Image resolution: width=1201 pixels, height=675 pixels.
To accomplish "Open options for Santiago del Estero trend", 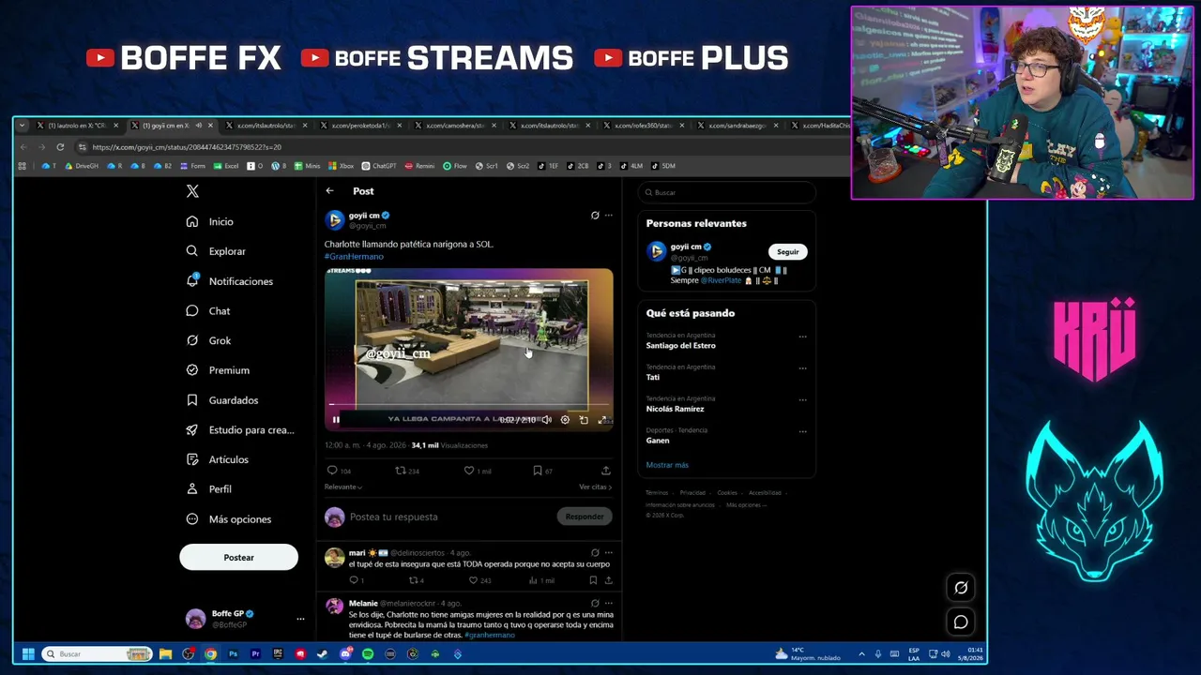I will click(x=802, y=337).
